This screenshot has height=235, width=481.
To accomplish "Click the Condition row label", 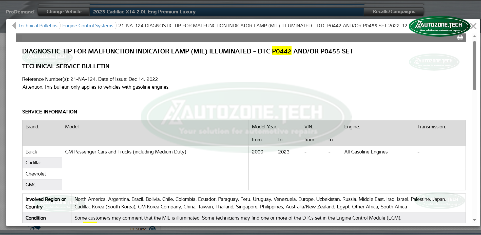I will pos(36,218).
